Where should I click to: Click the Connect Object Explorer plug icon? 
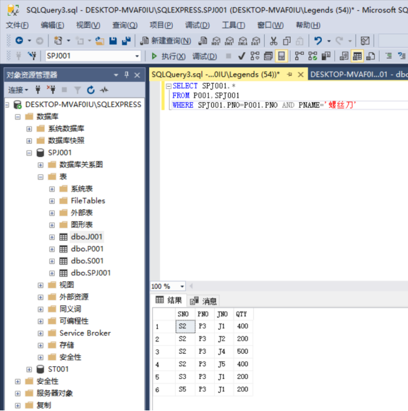[38, 90]
